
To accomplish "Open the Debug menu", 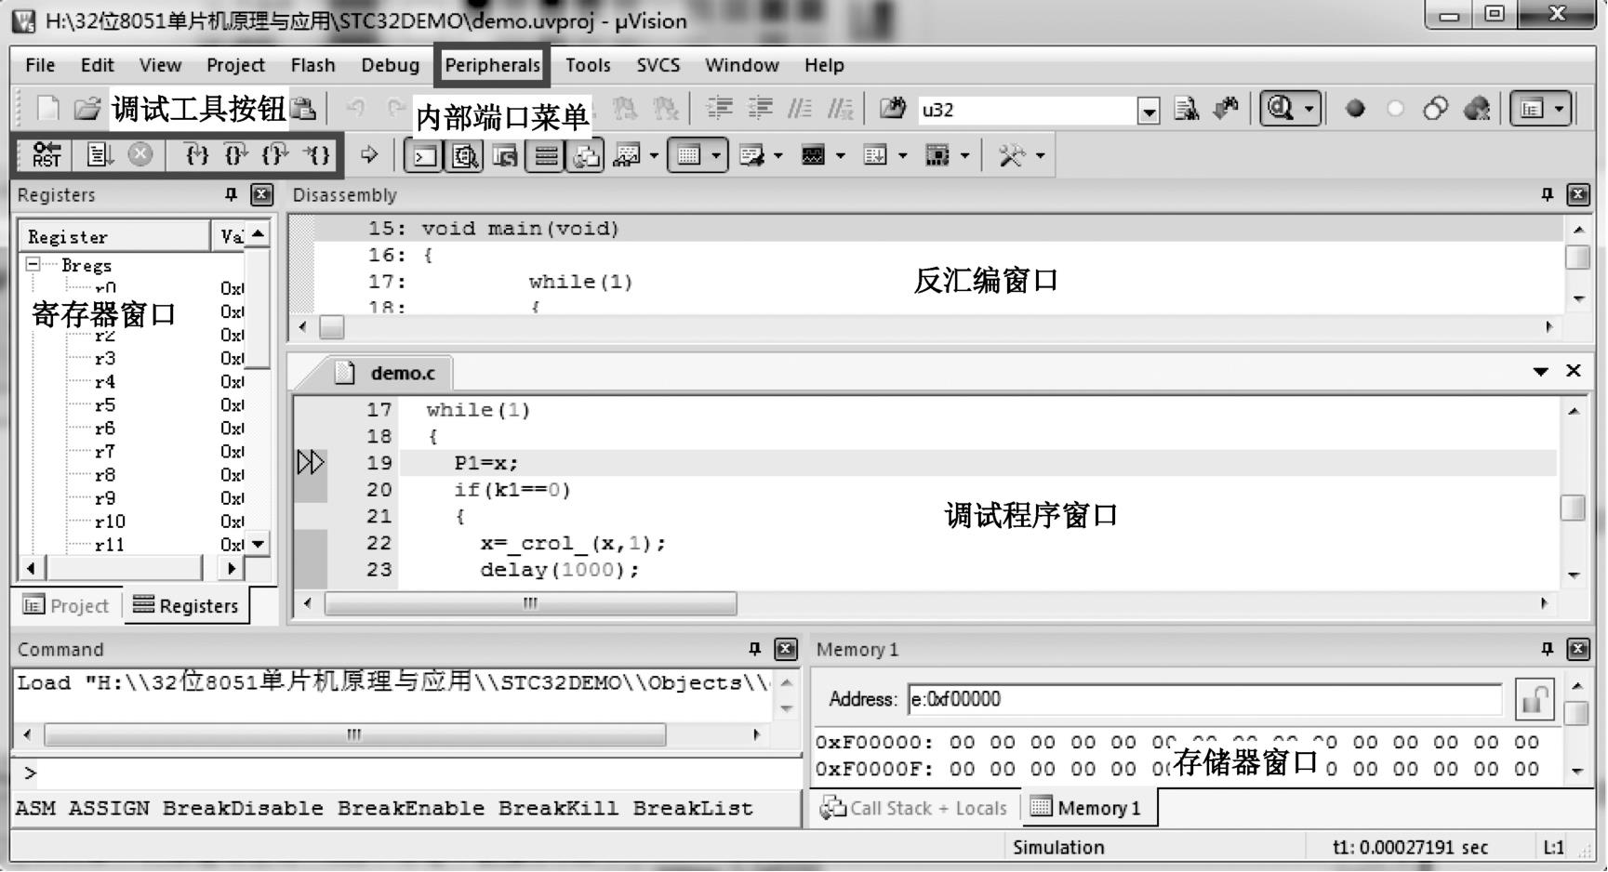I will coord(390,65).
